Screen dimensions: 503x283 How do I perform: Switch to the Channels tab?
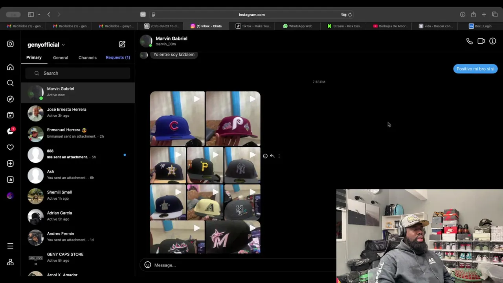pos(87,58)
